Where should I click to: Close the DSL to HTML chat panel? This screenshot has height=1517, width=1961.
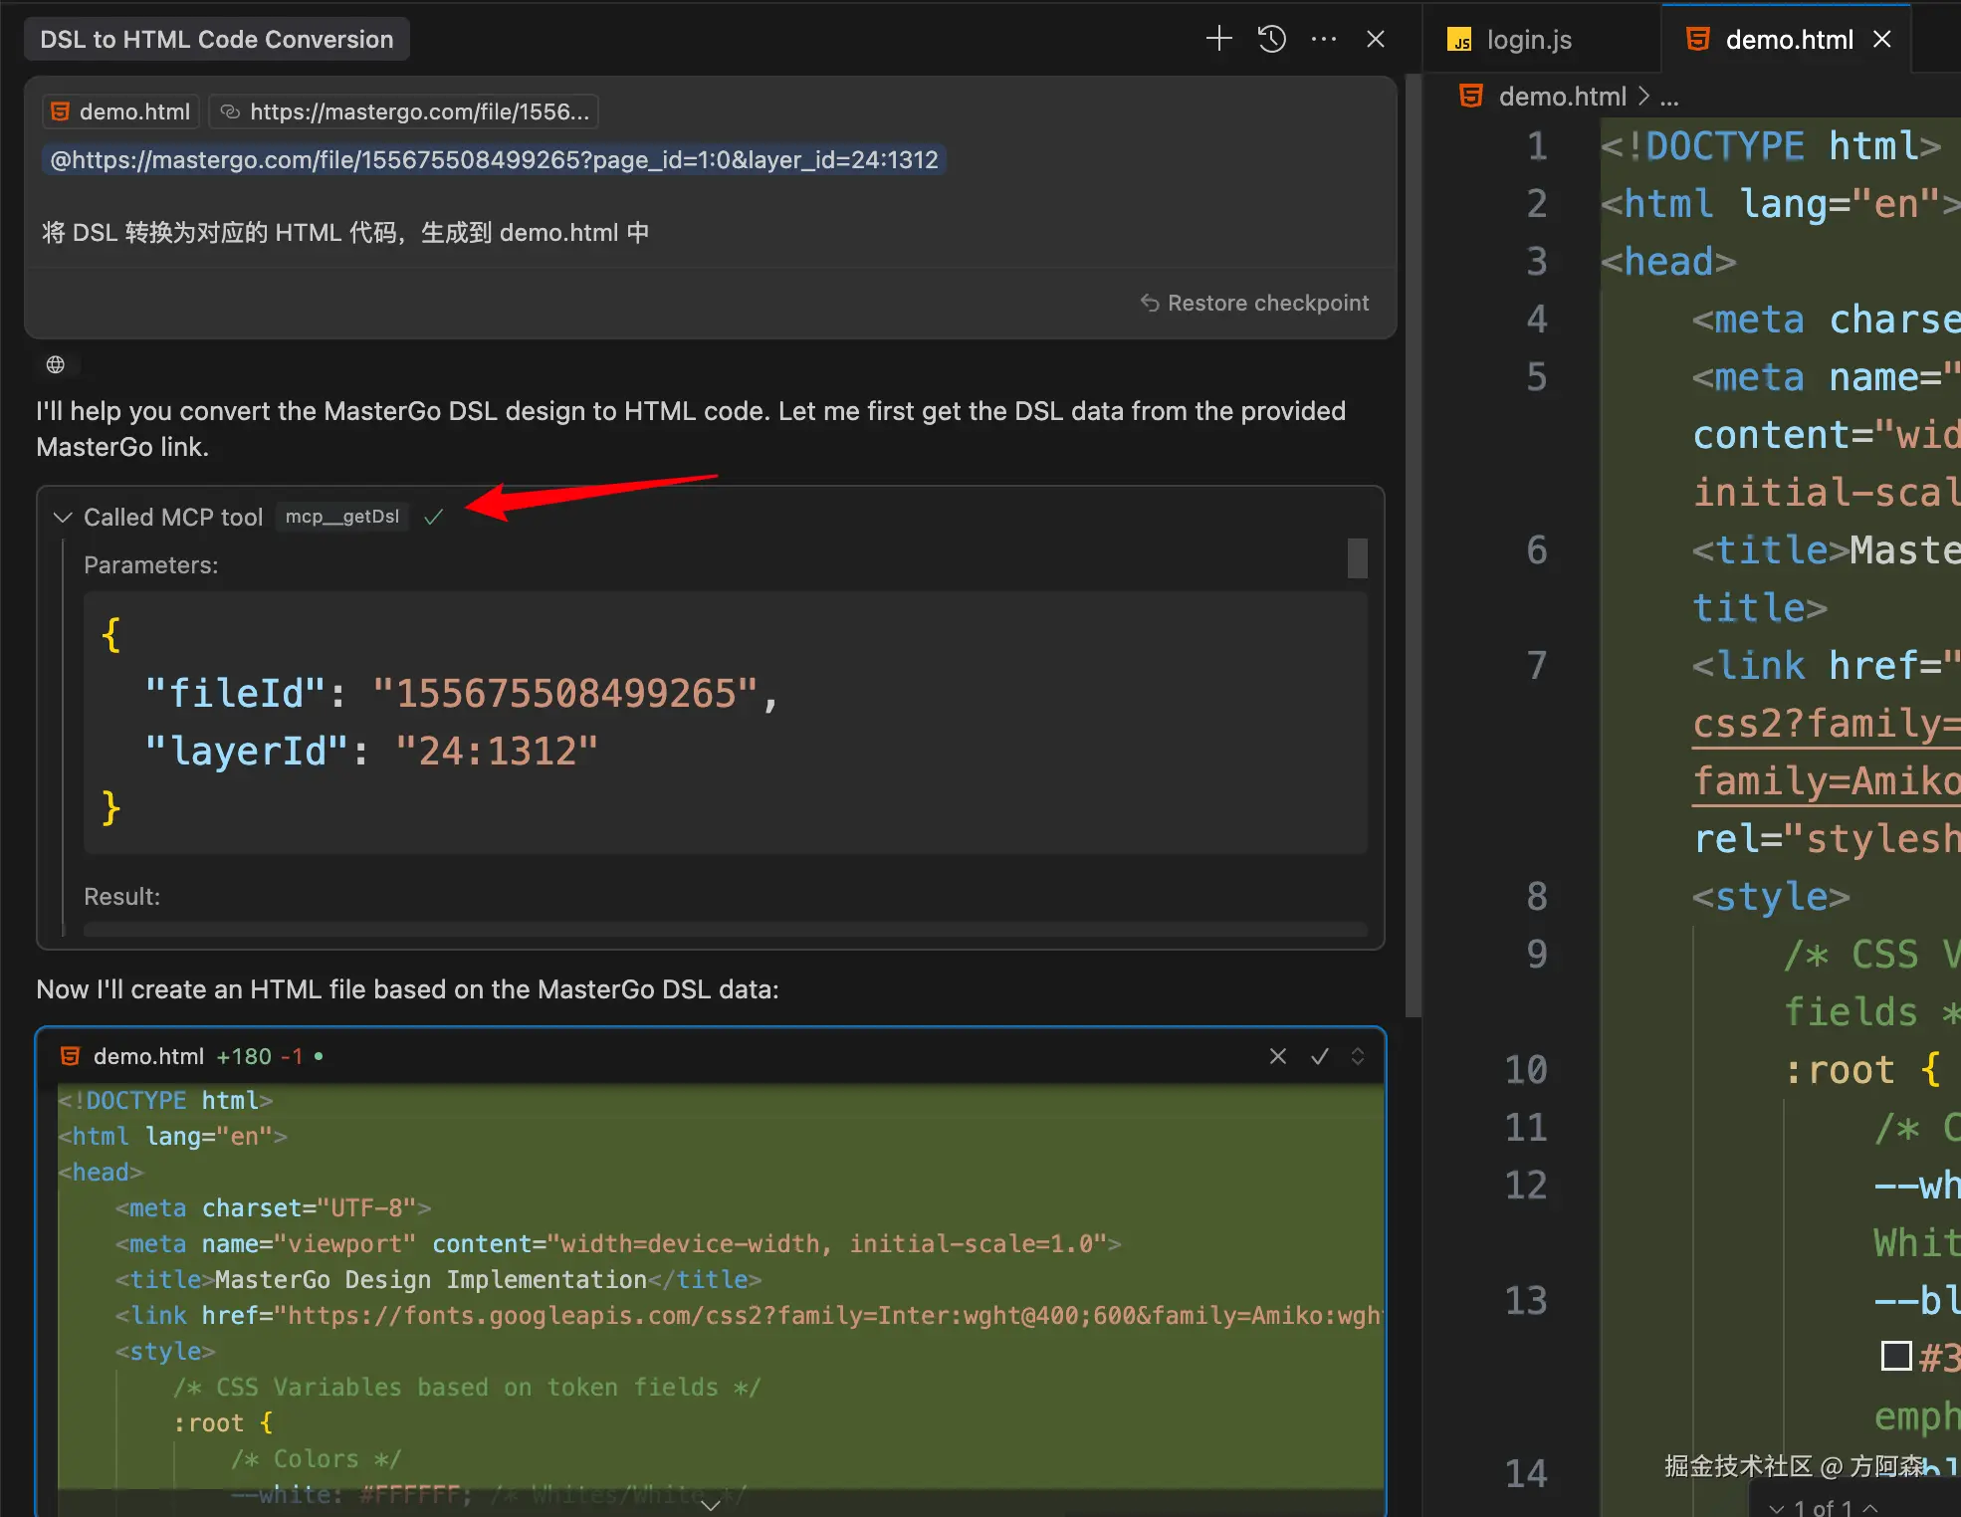coord(1376,39)
